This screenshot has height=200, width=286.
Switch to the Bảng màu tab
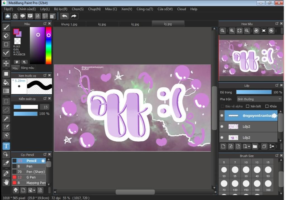tap(28, 68)
